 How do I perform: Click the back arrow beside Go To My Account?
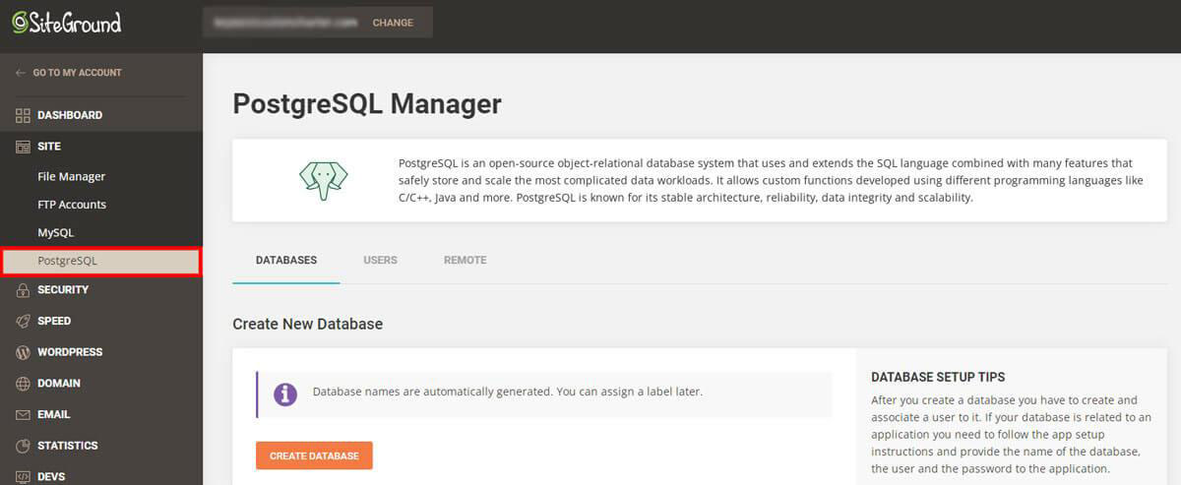(21, 73)
